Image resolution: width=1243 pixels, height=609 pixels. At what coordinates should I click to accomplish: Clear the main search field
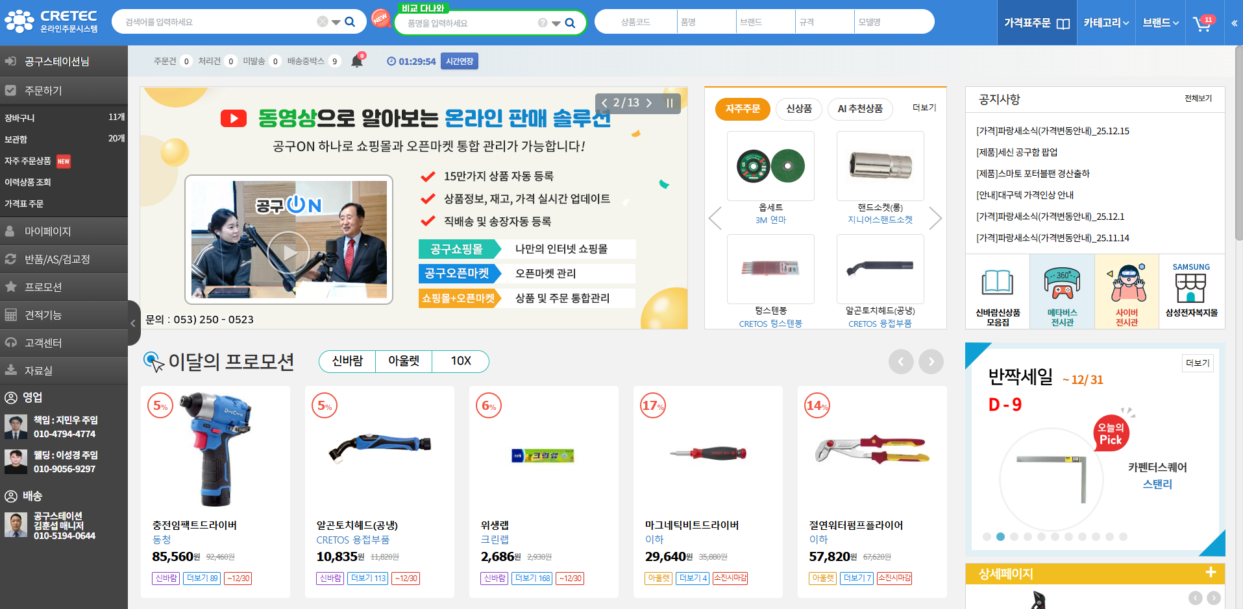tap(322, 22)
